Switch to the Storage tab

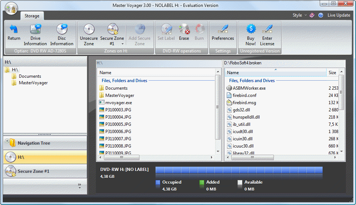pyautogui.click(x=32, y=16)
